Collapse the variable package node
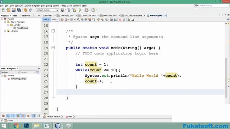Viewport: 230px width, 129px height. point(8,25)
